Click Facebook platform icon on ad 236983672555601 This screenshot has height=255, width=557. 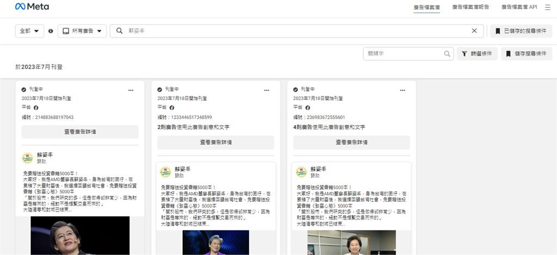click(x=308, y=108)
